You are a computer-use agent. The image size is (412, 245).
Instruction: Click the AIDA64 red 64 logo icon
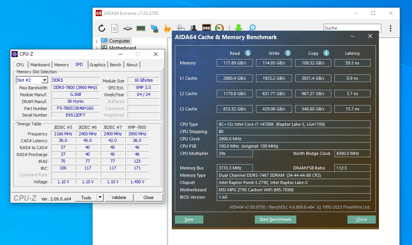point(98,13)
